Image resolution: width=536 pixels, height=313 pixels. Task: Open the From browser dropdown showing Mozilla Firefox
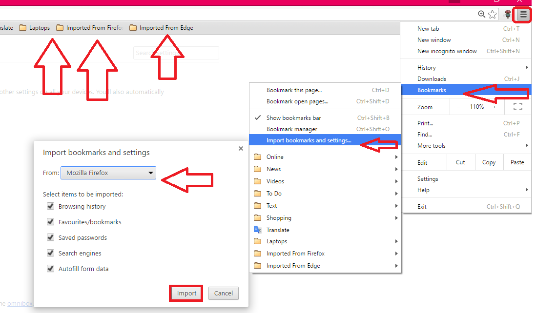click(x=108, y=173)
